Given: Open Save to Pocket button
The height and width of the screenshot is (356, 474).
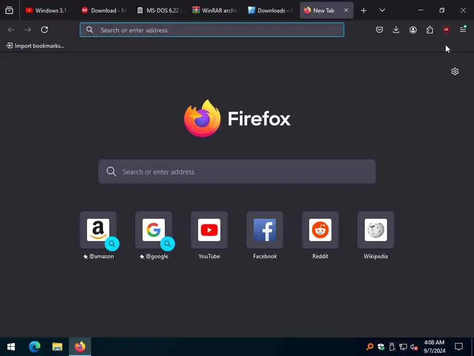Looking at the screenshot, I should coord(380,30).
